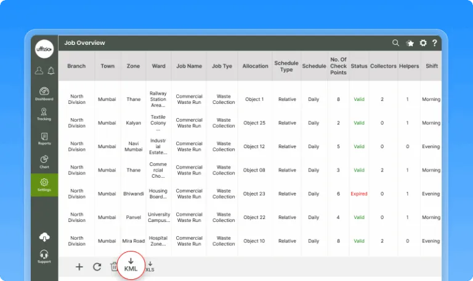
Task: Open the Reports sidebar section
Action: coord(44,139)
